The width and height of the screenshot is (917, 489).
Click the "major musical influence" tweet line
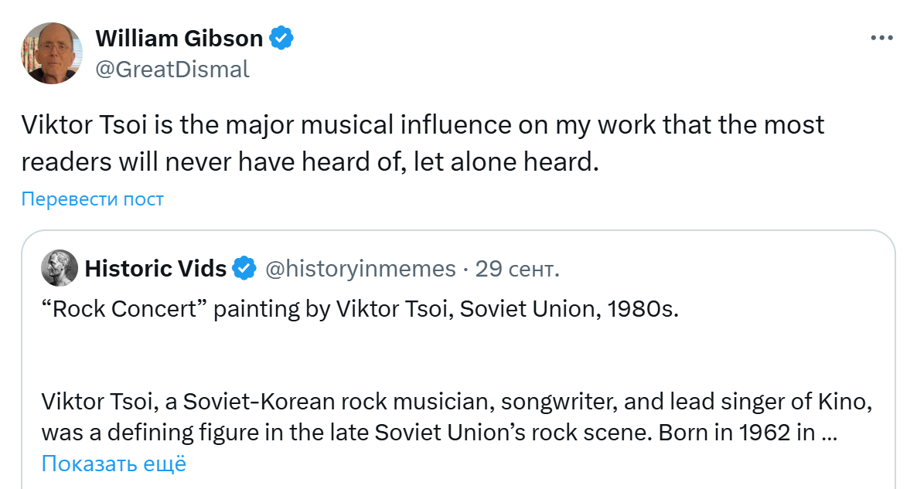click(422, 124)
